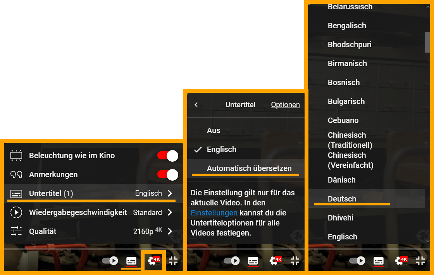Exit fullscreen using the left panel's icon

pyautogui.click(x=173, y=260)
